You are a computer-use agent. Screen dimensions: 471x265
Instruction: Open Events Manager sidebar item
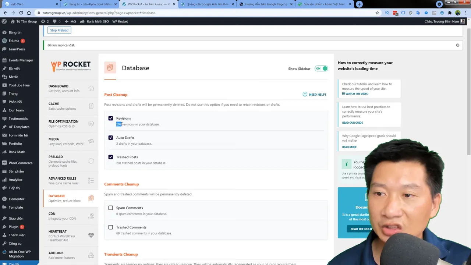[x=21, y=60]
